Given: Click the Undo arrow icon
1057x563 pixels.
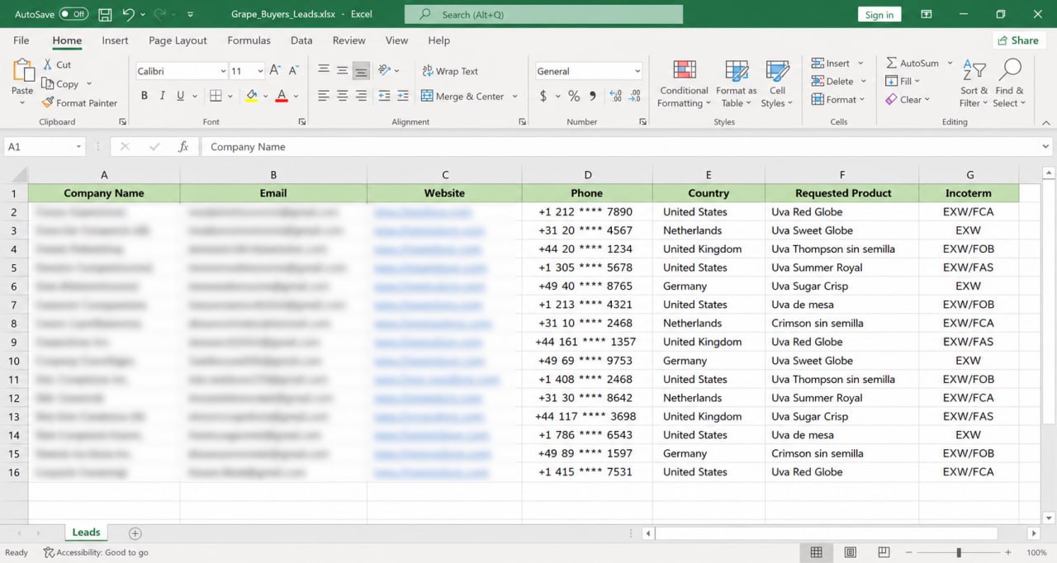Looking at the screenshot, I should coord(128,14).
